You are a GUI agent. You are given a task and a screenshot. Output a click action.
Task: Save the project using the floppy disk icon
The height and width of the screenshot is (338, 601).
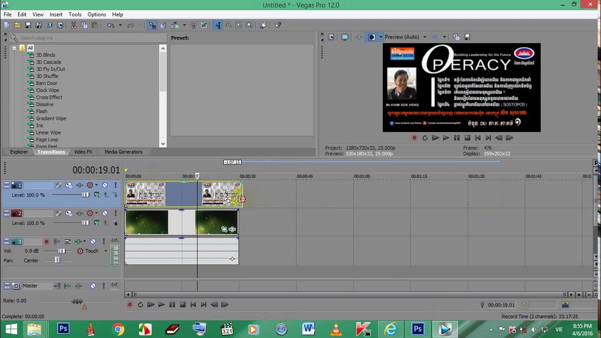click(28, 25)
